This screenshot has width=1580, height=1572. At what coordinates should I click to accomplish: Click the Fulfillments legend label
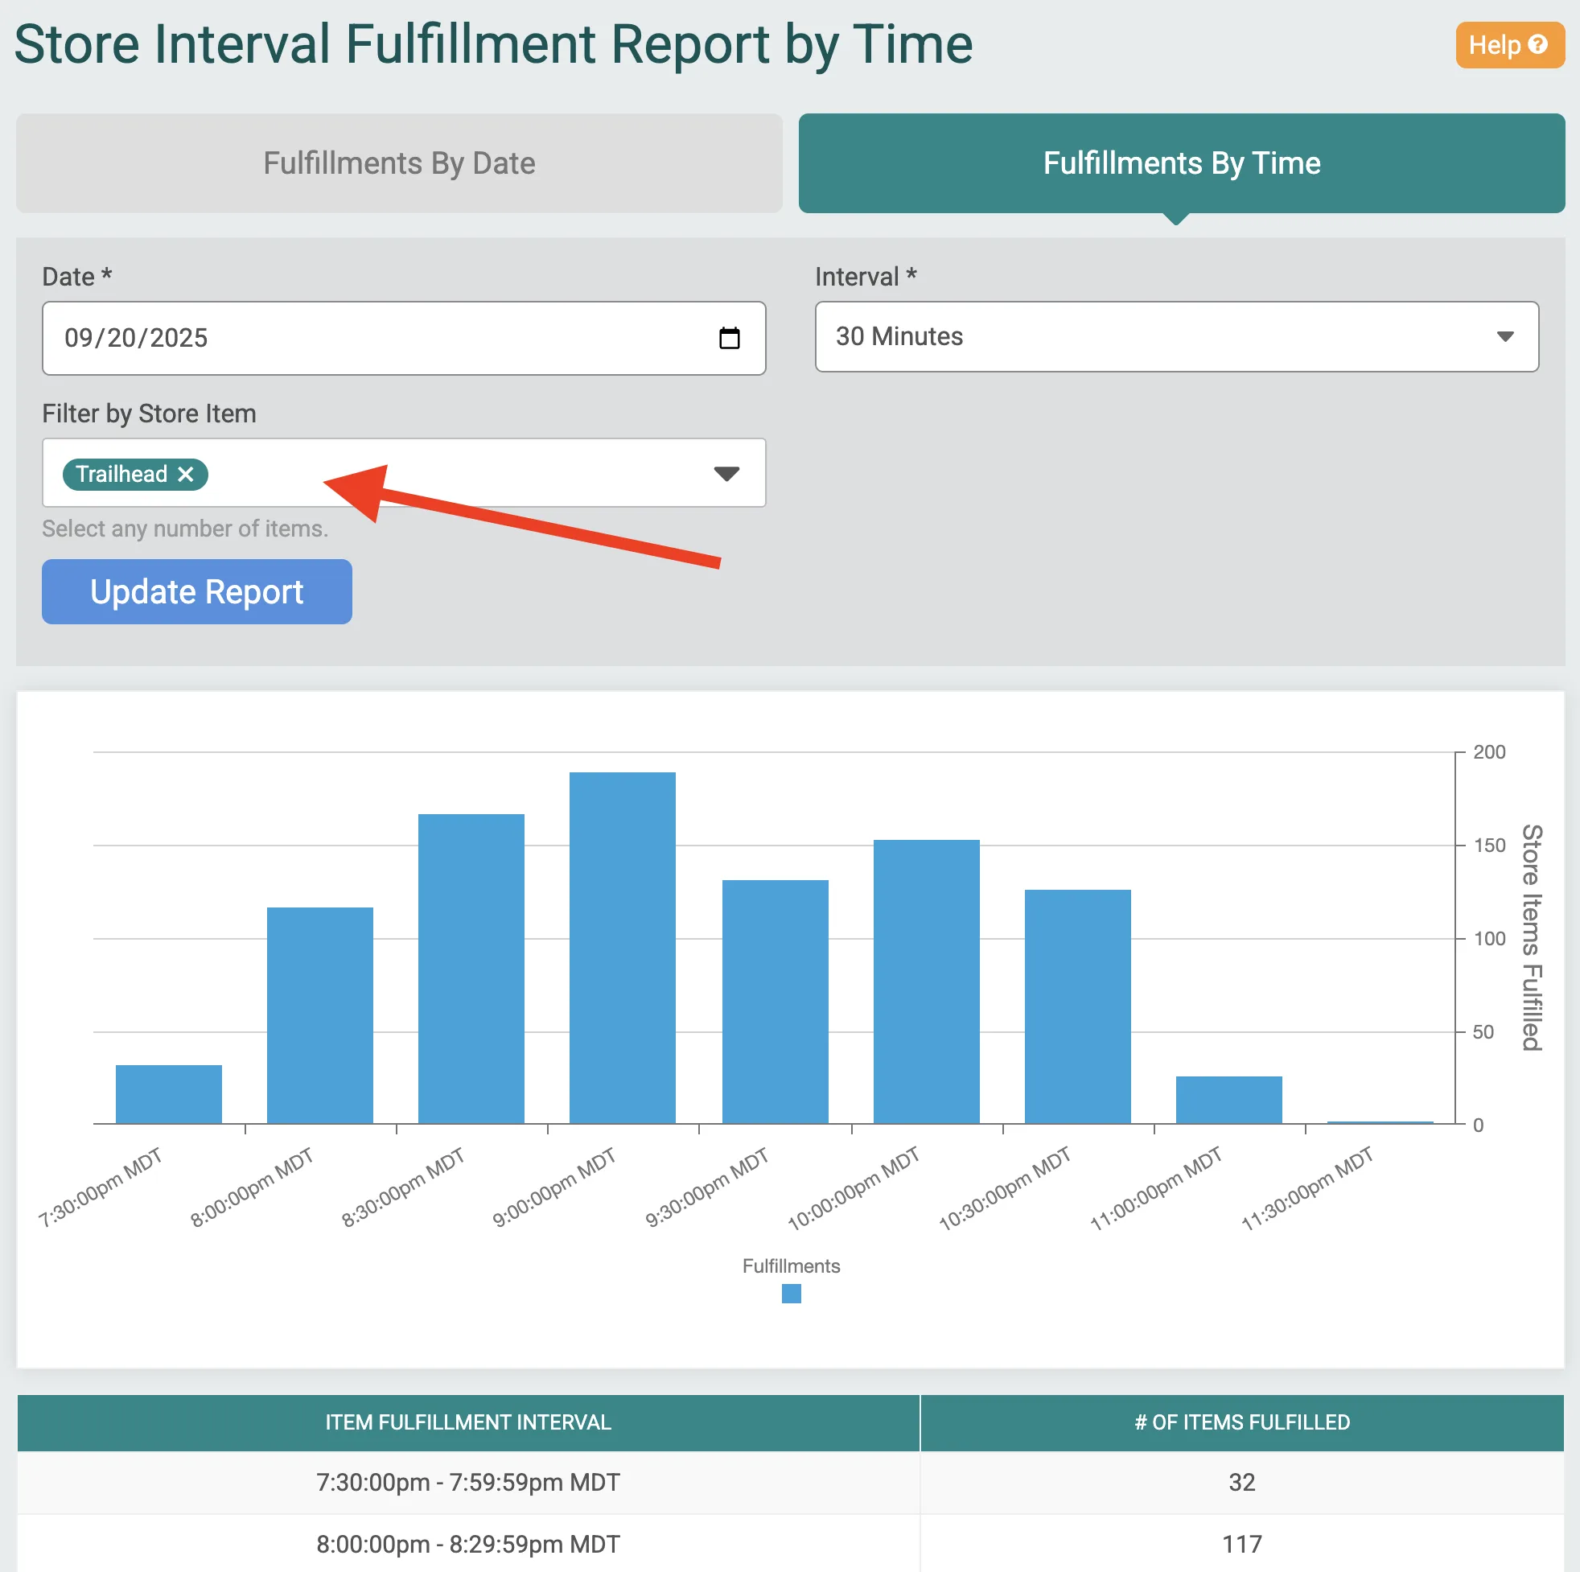click(x=791, y=1265)
